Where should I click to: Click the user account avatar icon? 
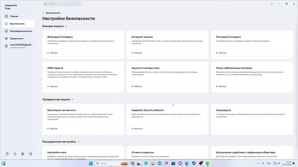pyautogui.click(x=6, y=46)
